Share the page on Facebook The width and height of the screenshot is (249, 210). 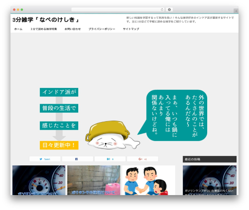coord(78,159)
